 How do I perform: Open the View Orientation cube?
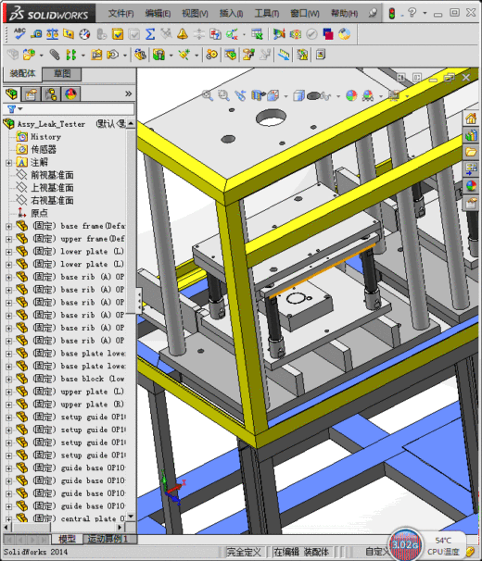[273, 95]
